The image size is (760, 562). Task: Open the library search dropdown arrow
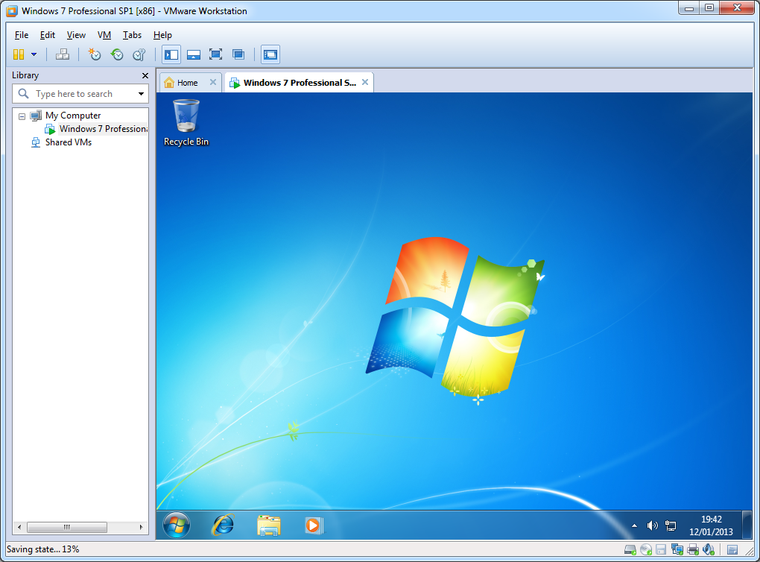[x=141, y=94]
